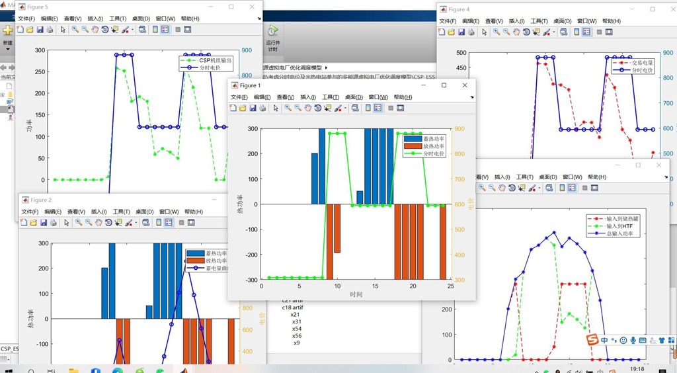Select the Pan hand tool in Figure 1
677x373 pixels.
coord(307,108)
